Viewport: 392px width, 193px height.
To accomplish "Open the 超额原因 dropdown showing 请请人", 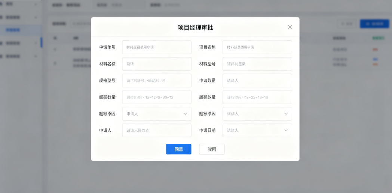I will 257,114.
